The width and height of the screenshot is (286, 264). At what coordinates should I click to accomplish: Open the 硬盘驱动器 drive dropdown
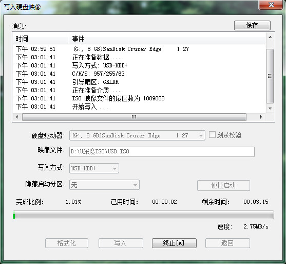137,135
